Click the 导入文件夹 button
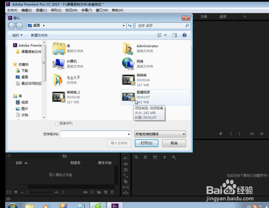This screenshot has width=269, height=208. click(x=119, y=143)
